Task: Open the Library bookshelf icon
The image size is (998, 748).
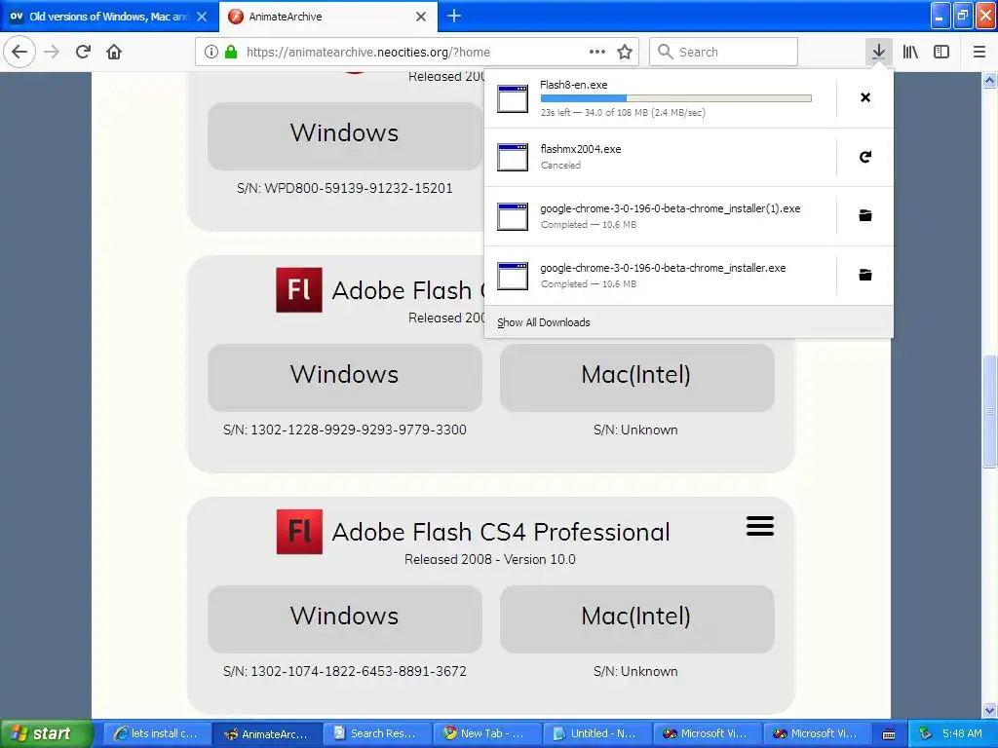Action: click(x=910, y=52)
